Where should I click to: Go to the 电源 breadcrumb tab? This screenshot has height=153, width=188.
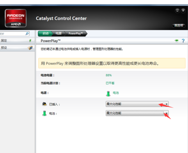[59, 34]
